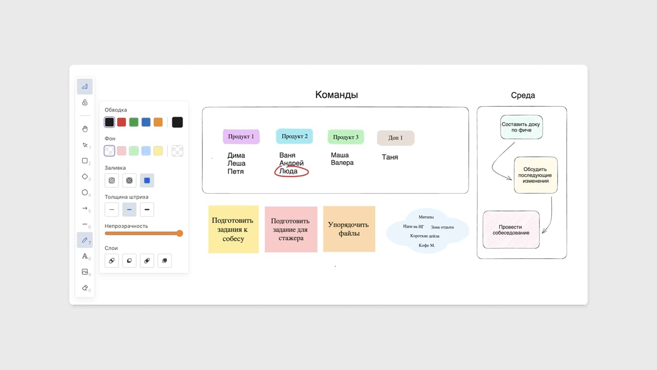Select the cross-hatch fill style

129,180
